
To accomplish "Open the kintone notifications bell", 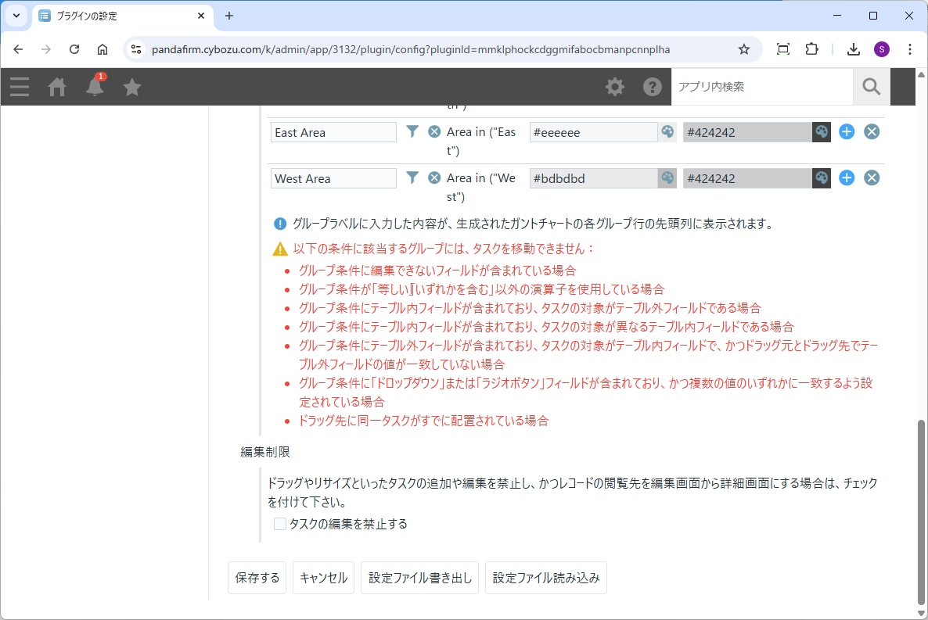I will [95, 87].
